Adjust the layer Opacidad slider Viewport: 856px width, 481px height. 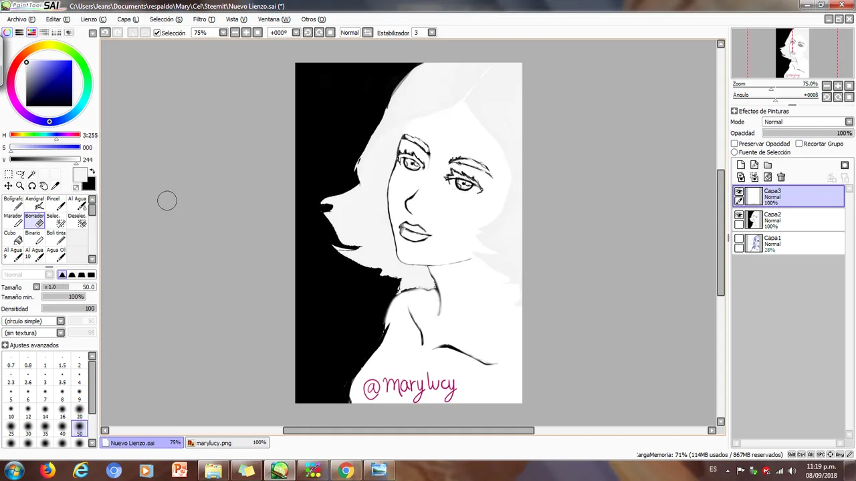[x=808, y=133]
